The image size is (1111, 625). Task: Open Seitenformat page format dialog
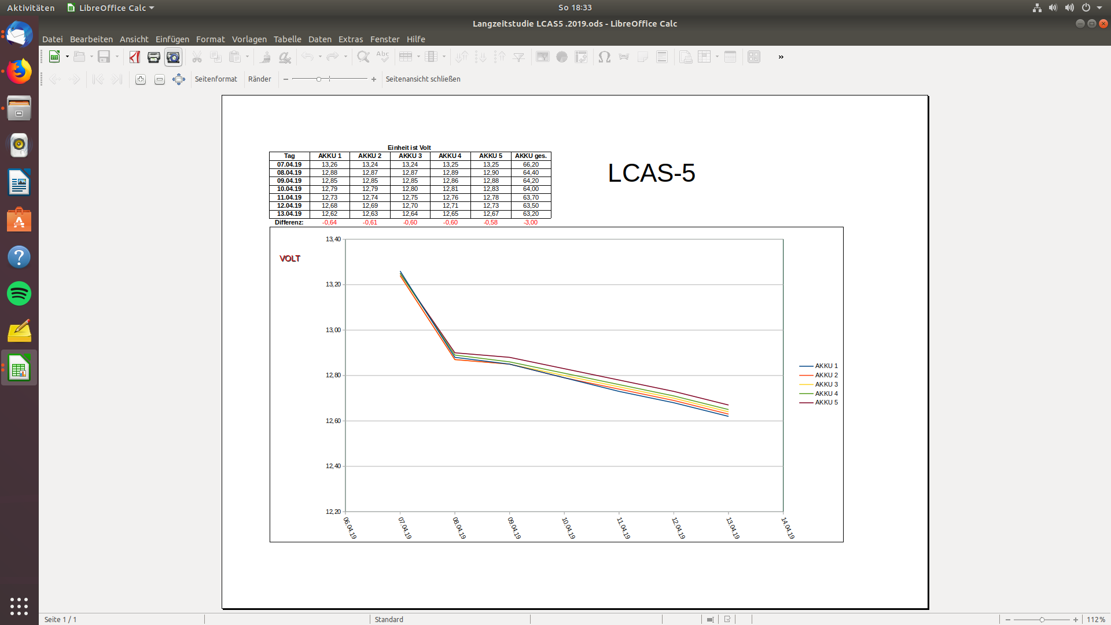[x=216, y=79]
